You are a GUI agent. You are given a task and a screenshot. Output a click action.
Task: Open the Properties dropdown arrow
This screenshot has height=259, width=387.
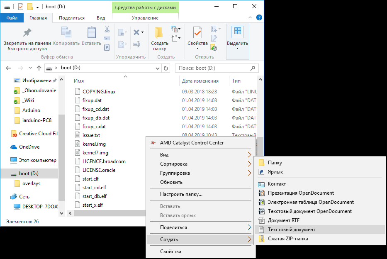pyautogui.click(x=197, y=49)
